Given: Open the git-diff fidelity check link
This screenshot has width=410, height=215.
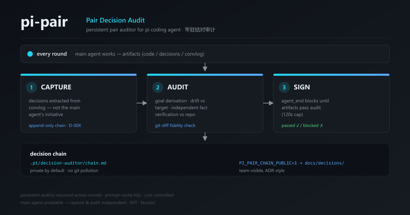Looking at the screenshot, I should [x=175, y=126].
